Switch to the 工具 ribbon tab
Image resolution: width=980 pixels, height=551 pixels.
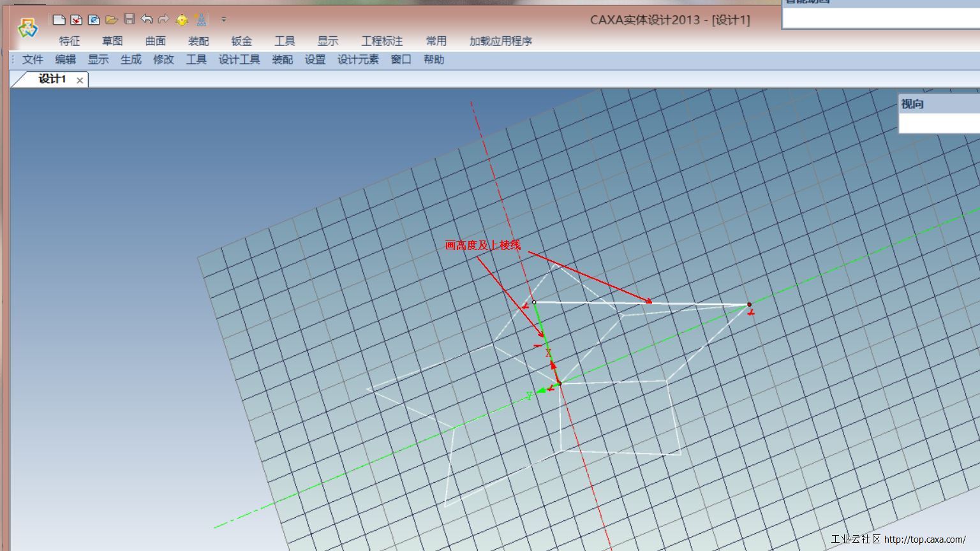click(285, 41)
